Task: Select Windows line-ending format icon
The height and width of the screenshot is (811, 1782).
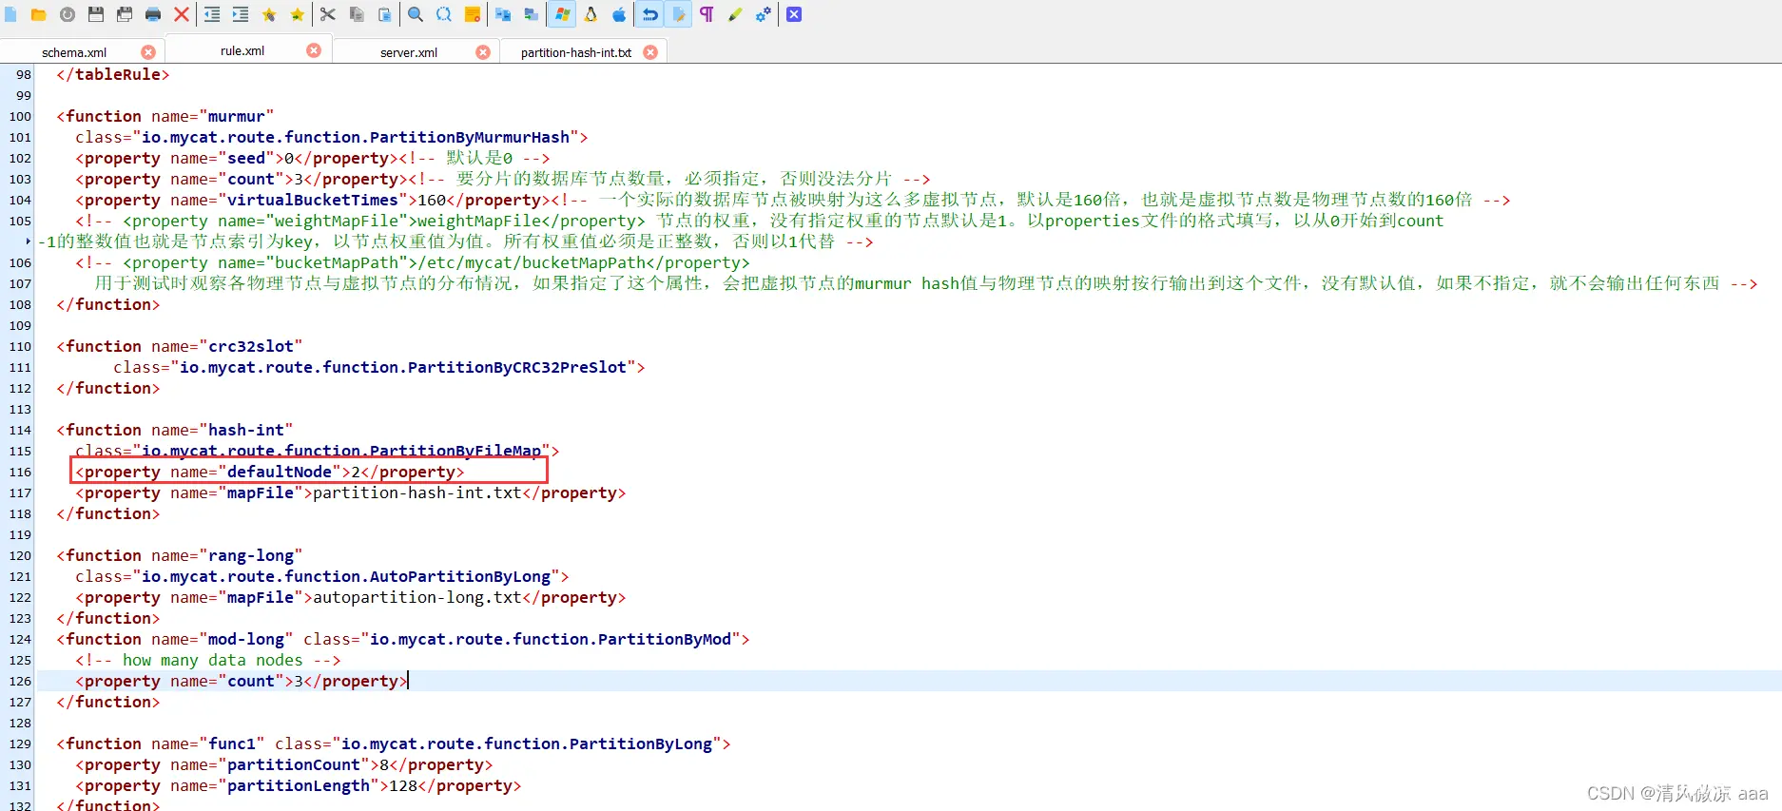Action: 562,14
